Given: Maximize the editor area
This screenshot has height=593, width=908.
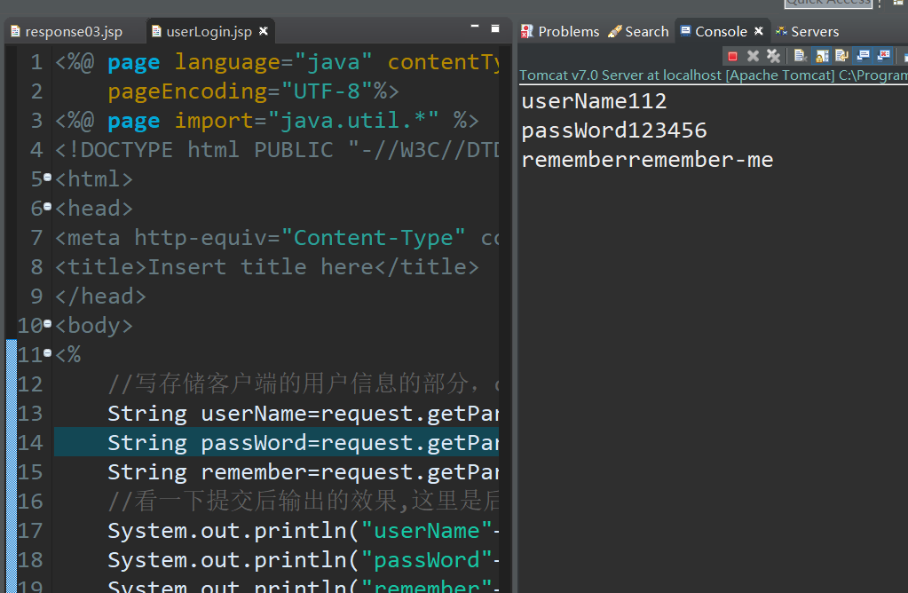Looking at the screenshot, I should [x=495, y=28].
